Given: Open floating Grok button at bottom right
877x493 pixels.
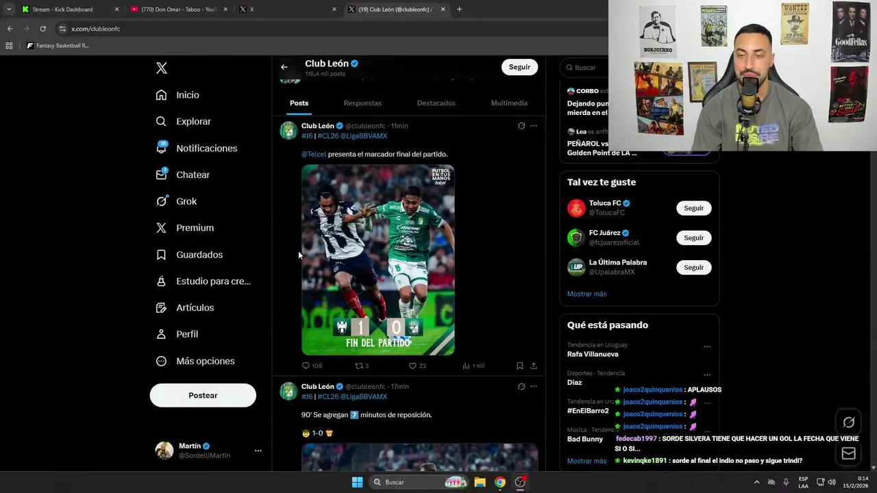Looking at the screenshot, I should pyautogui.click(x=849, y=422).
